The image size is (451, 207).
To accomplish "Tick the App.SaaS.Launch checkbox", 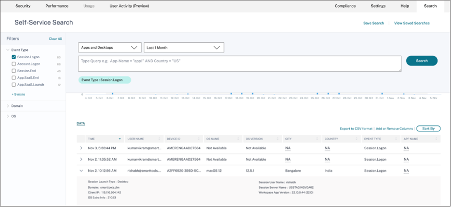I will [x=14, y=84].
